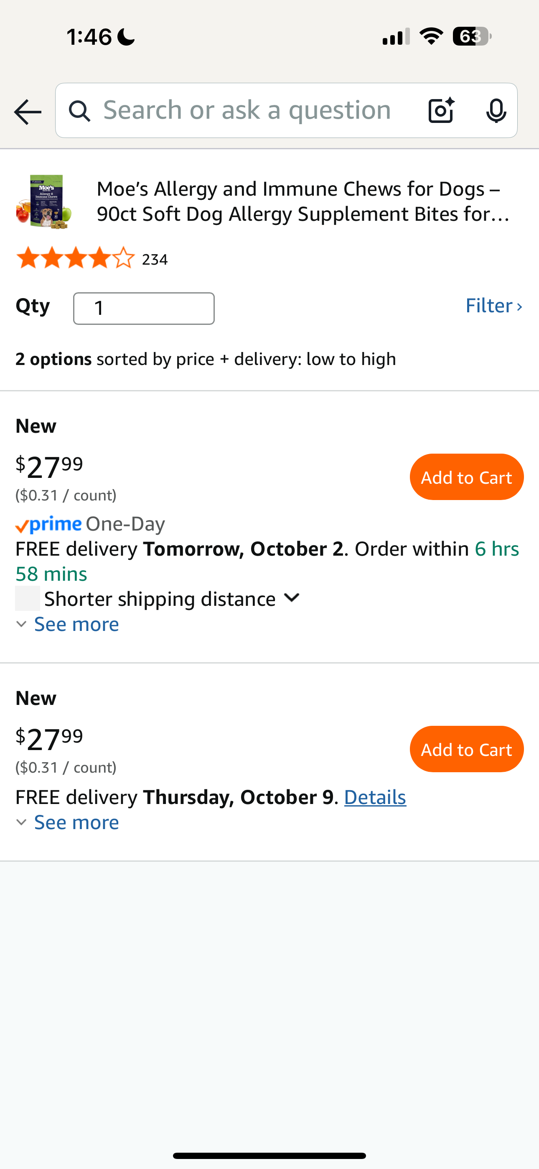The width and height of the screenshot is (539, 1169).
Task: Tap the small box beside Shorter shipping distance
Action: [x=28, y=599]
